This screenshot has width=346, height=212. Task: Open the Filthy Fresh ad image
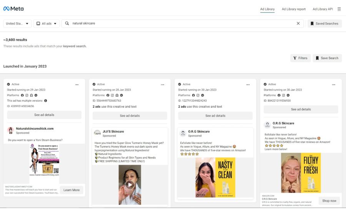301,173
